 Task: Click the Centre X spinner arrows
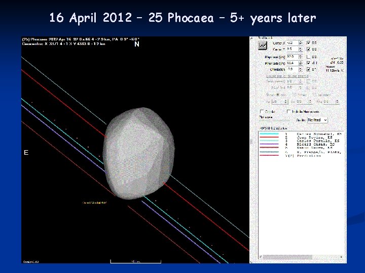(x=301, y=43)
